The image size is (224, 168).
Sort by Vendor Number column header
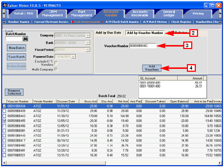click(44, 101)
